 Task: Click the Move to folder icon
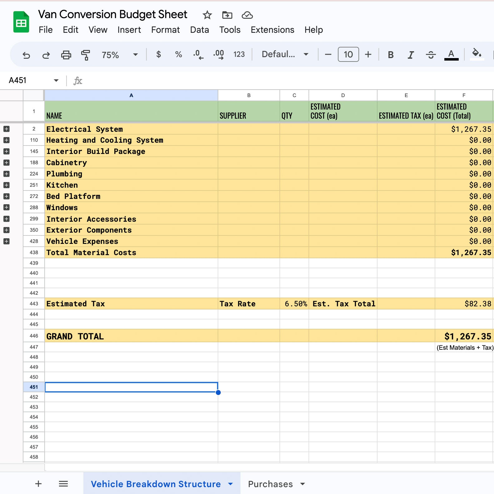tap(227, 15)
